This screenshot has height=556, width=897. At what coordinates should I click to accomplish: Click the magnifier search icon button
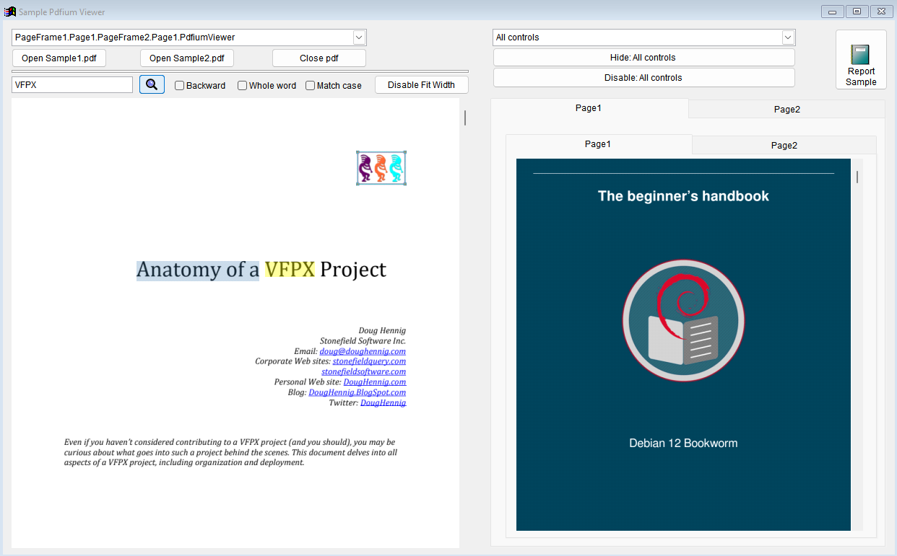(152, 84)
